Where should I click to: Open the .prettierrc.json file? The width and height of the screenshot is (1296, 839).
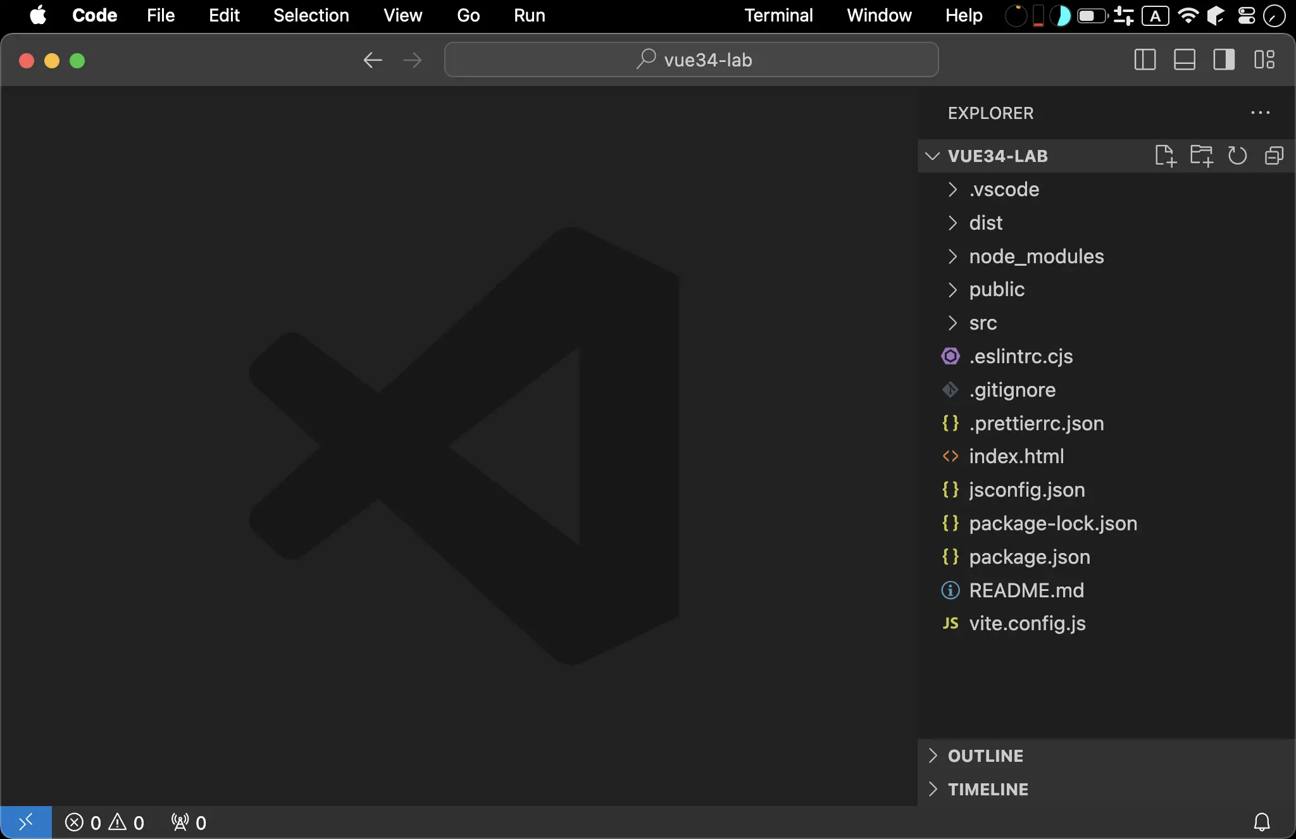(x=1106, y=423)
